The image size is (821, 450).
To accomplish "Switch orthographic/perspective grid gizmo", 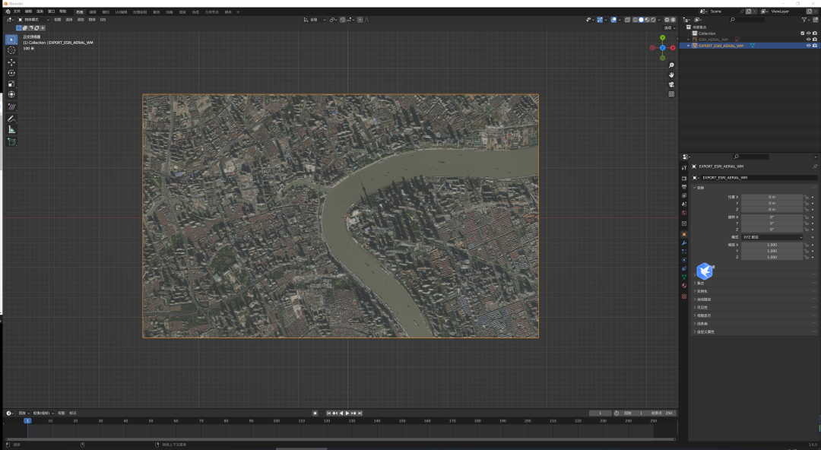I will pos(671,94).
